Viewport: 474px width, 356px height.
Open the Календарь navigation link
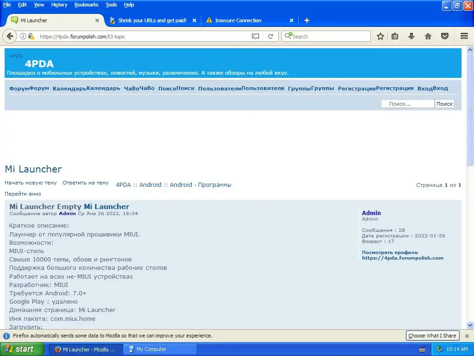[87, 89]
